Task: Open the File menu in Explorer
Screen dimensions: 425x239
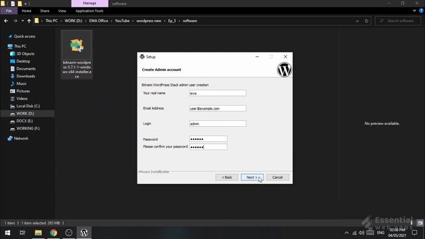Action: pyautogui.click(x=9, y=11)
